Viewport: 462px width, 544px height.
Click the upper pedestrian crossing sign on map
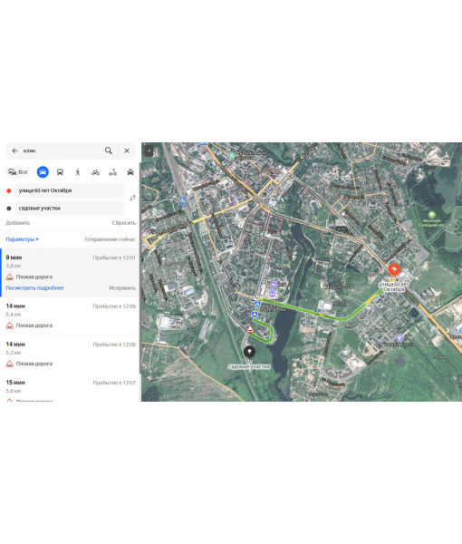pos(257,305)
